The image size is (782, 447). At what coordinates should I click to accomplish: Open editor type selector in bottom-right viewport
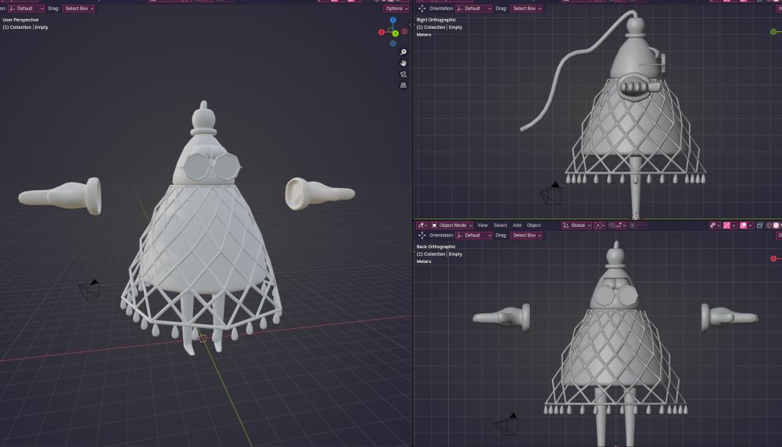tap(422, 225)
